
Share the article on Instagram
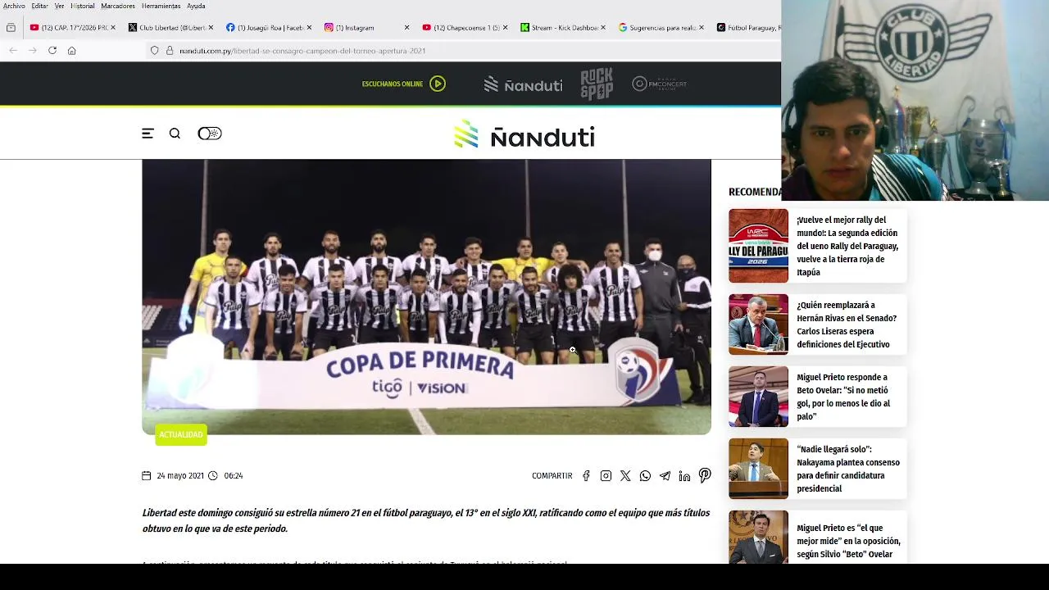point(606,475)
